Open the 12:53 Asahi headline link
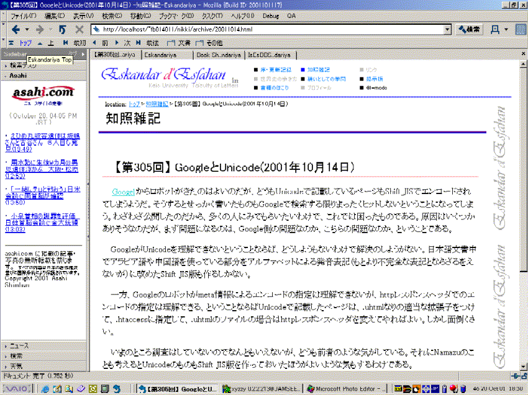The height and width of the screenshot is (395, 528). (x=42, y=169)
